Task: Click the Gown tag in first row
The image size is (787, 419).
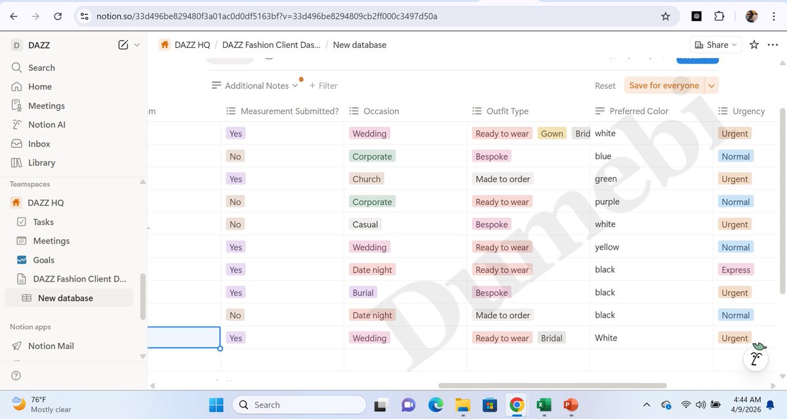Action: point(552,134)
